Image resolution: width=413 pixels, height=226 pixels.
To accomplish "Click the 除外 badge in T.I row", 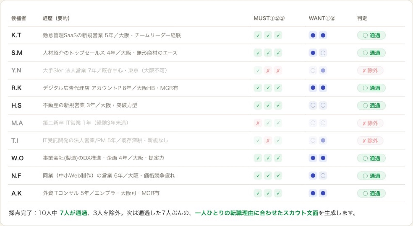I will 370,141.
